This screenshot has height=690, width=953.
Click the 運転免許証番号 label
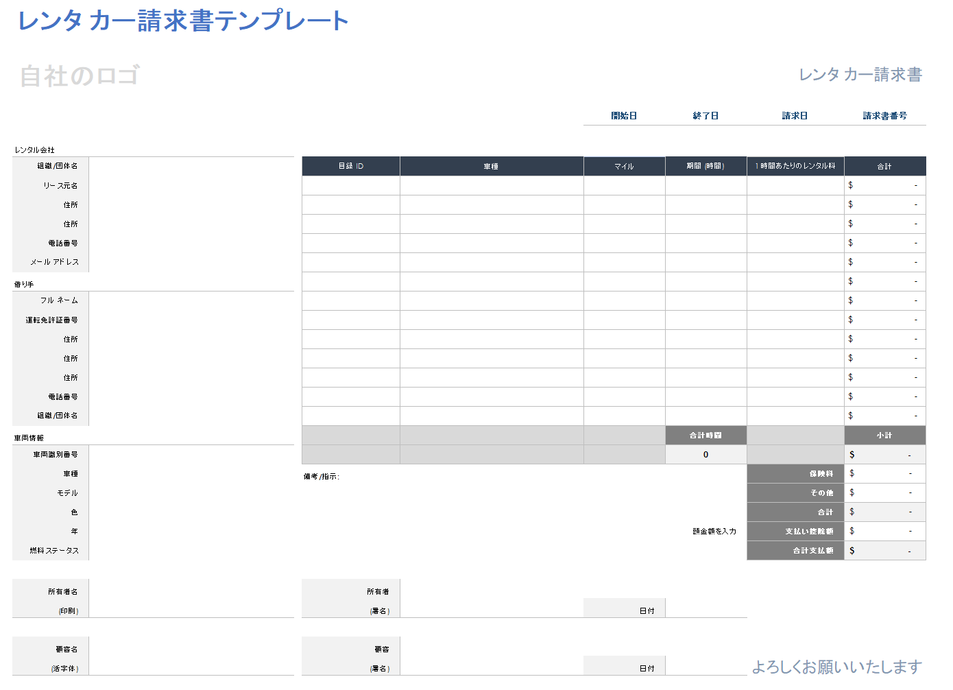coord(52,320)
